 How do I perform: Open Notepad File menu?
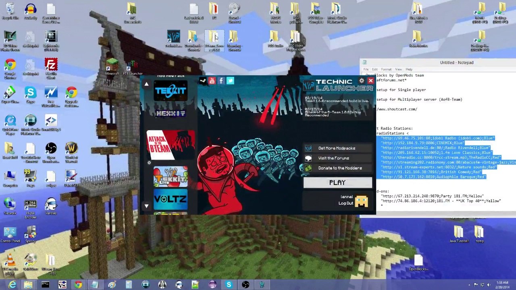pyautogui.click(x=366, y=69)
